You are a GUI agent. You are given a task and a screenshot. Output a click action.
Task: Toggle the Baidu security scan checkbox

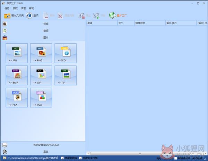(80, 158)
